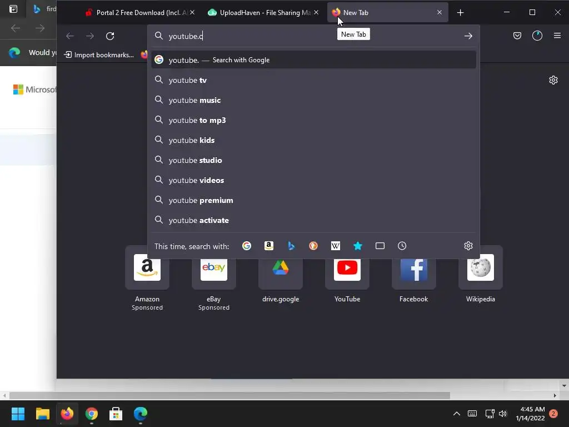
Task: Open the touch keyboard tray icon
Action: 472,414
